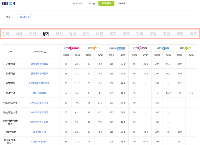Click the 2-2 cell in 부천김포 row
200x145 pixels.
coord(100,83)
